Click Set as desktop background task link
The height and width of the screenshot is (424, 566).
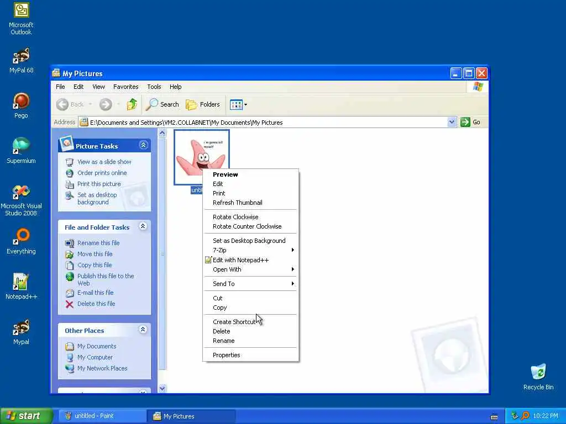tap(97, 198)
